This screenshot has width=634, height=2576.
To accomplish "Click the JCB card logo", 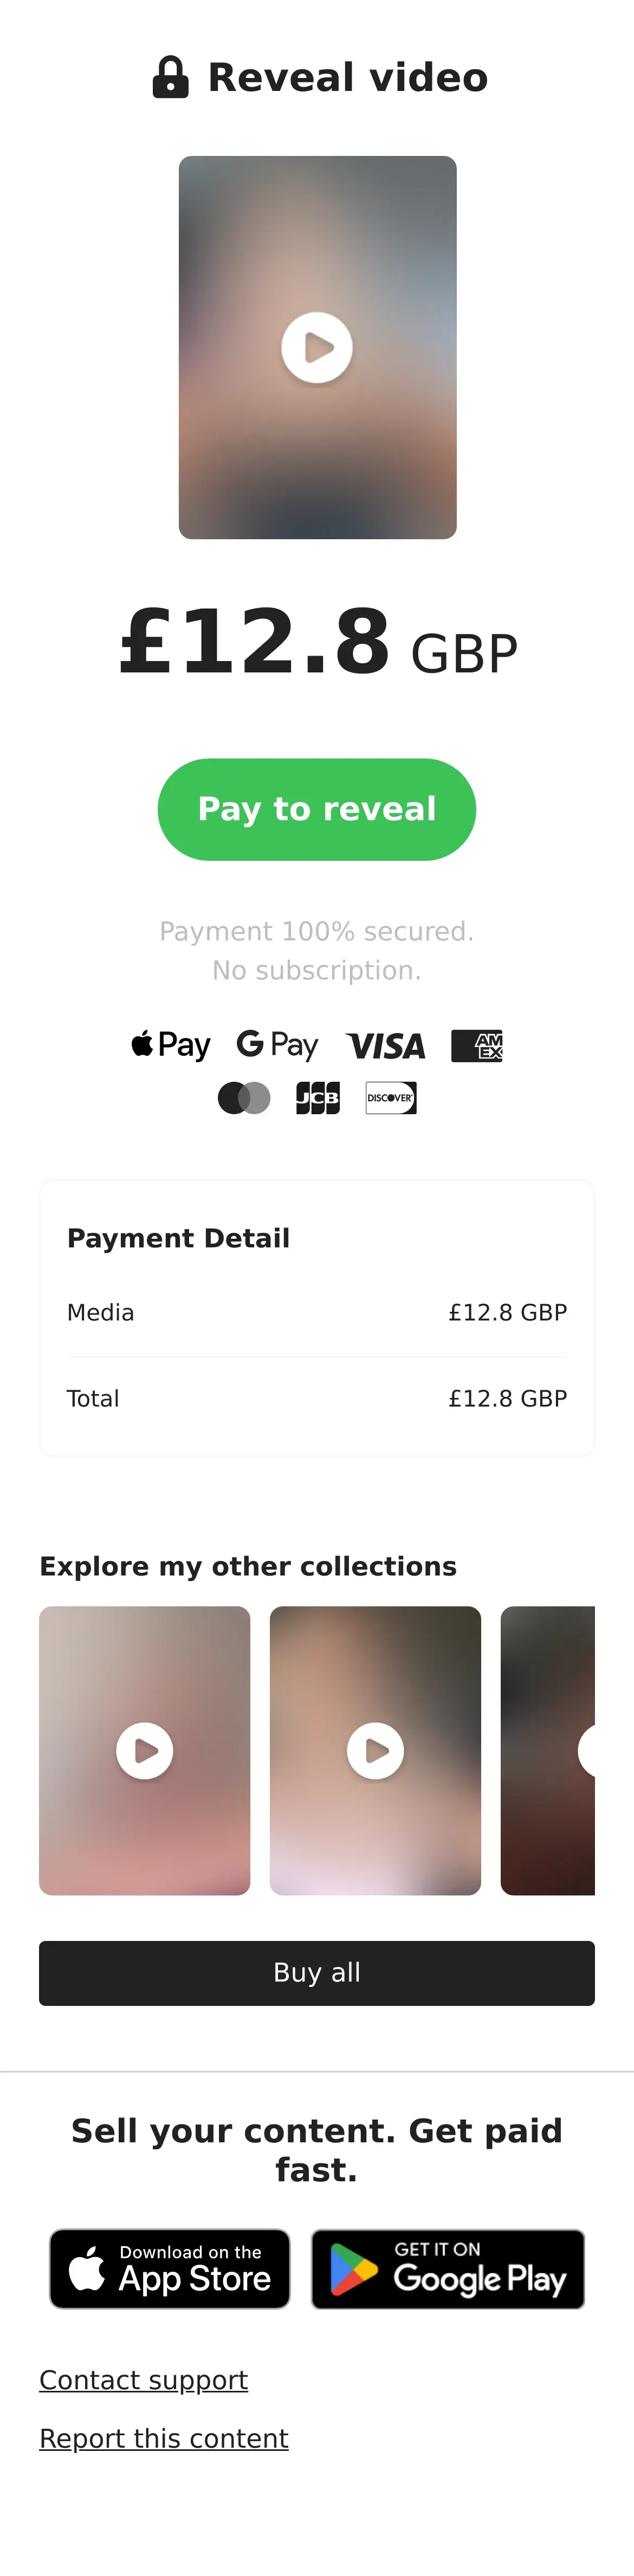I will coord(318,1098).
